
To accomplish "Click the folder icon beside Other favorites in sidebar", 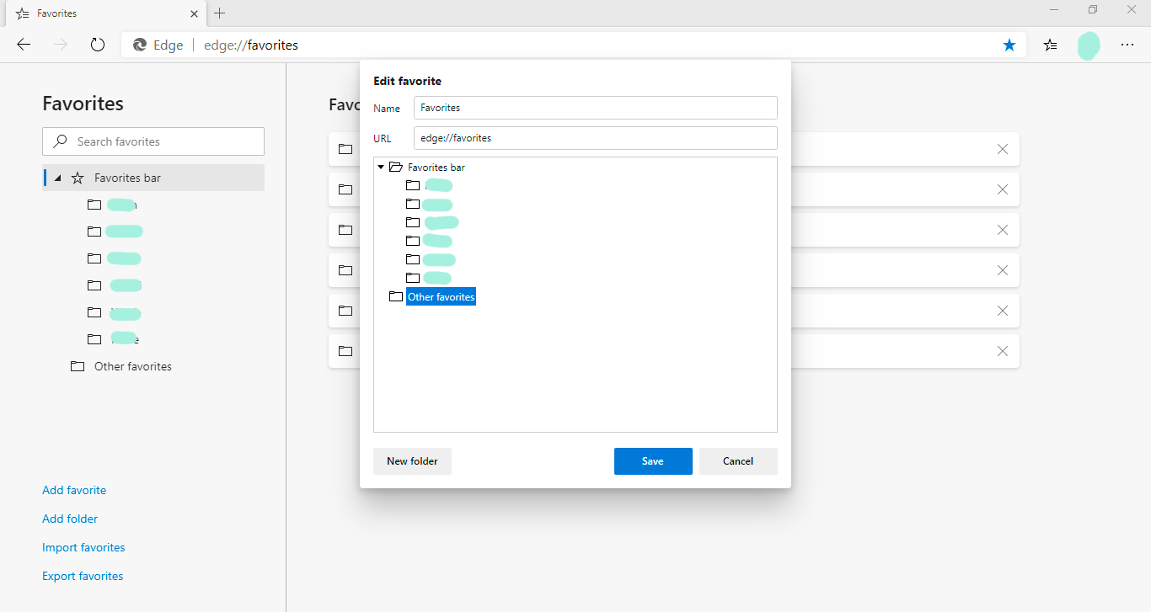I will click(77, 365).
